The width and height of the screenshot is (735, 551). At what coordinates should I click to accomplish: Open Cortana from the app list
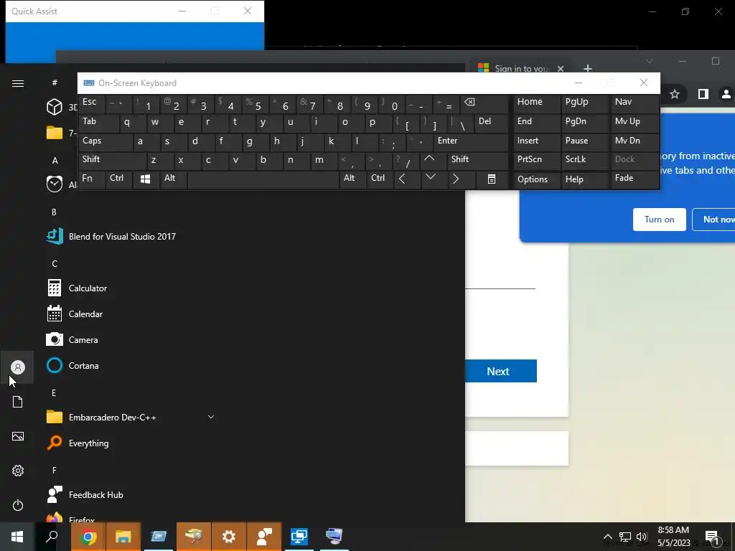[x=72, y=365]
